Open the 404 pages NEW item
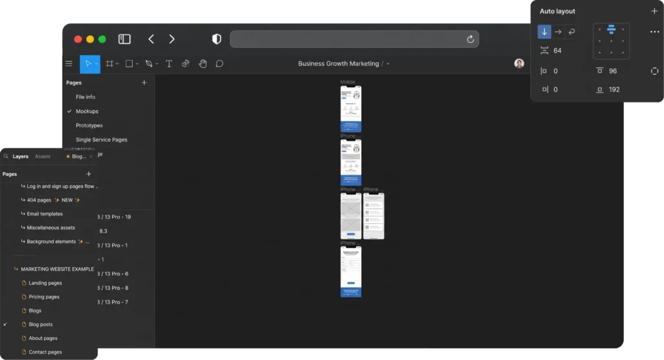Screen dimensions: 664x360 [51, 200]
